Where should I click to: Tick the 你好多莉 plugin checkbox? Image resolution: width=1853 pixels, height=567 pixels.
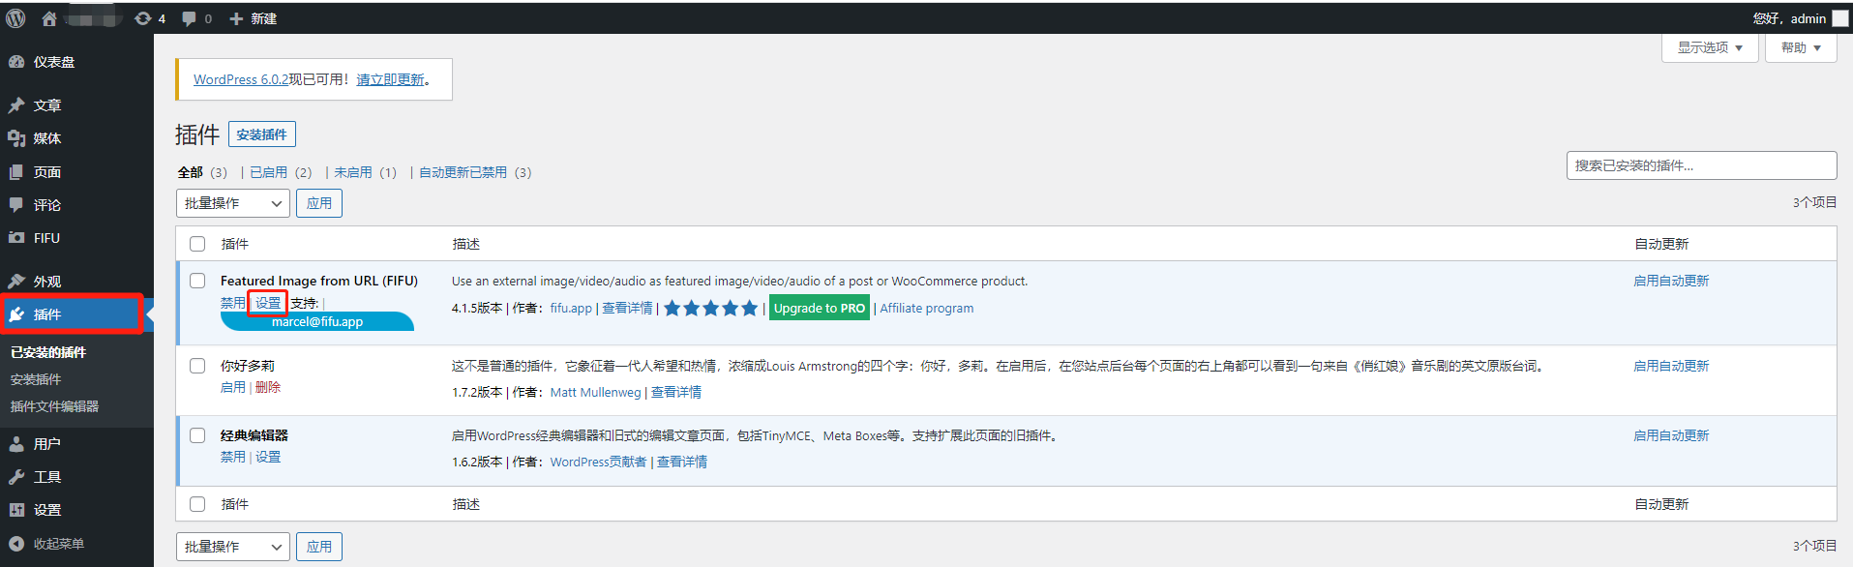point(197,366)
